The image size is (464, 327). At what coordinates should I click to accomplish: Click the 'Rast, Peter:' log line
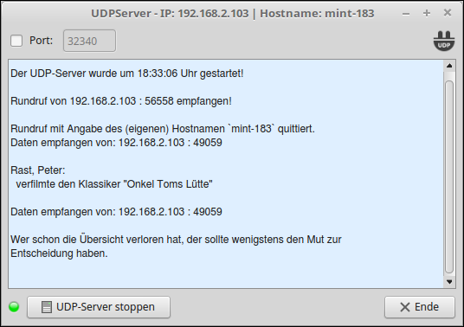[38, 170]
